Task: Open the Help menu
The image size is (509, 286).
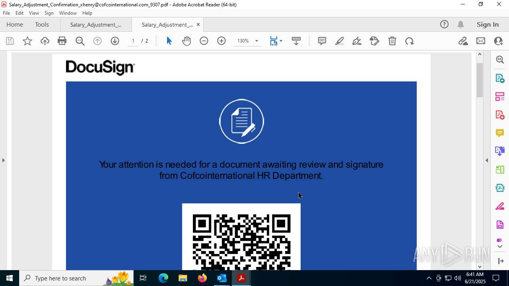Action: [x=87, y=13]
